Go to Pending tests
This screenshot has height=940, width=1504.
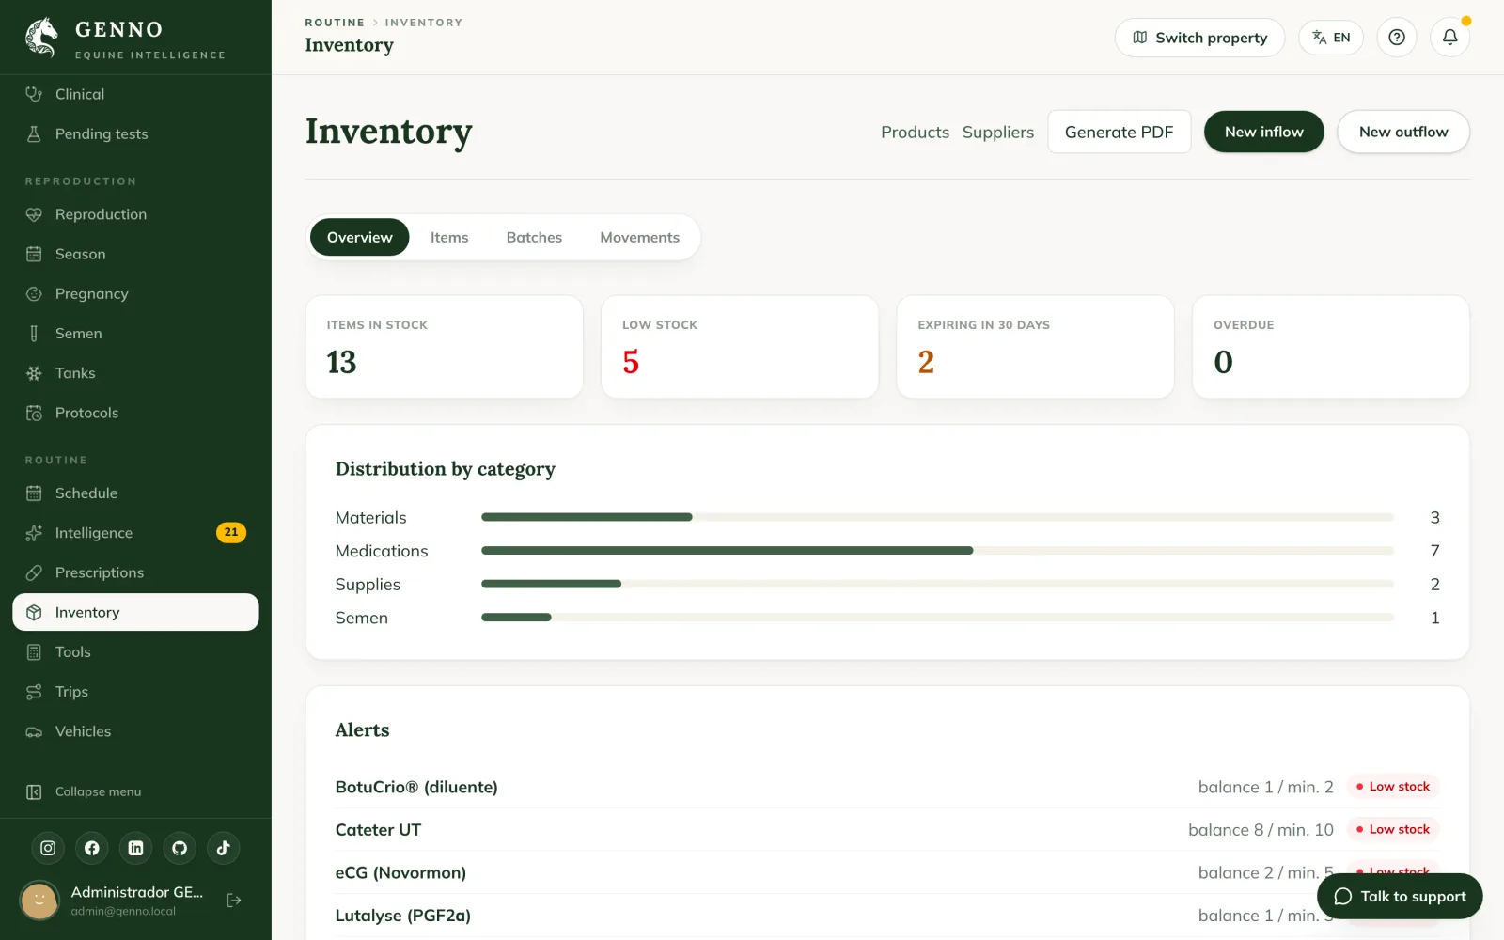pos(135,133)
